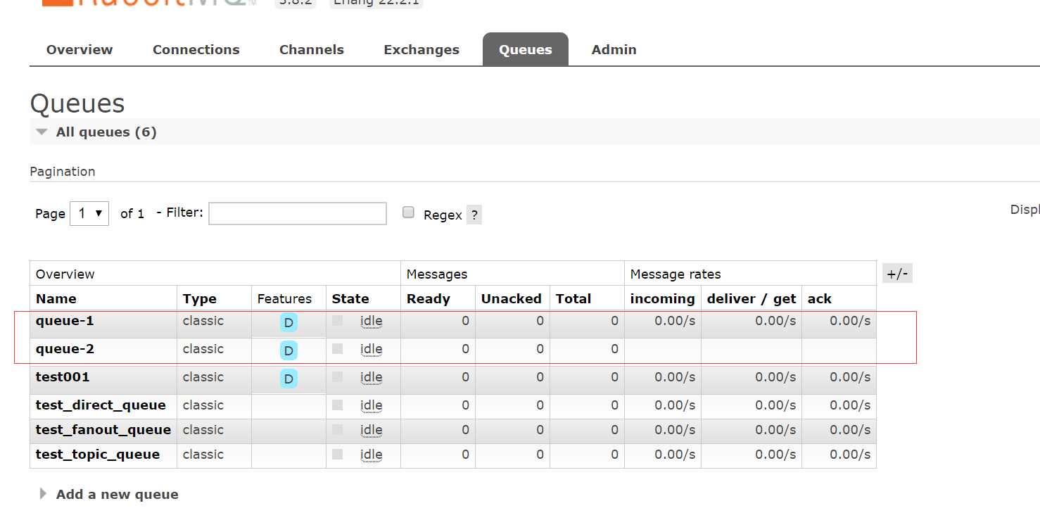Switch to the Connections tab
This screenshot has height=520, width=1040.
(x=196, y=49)
